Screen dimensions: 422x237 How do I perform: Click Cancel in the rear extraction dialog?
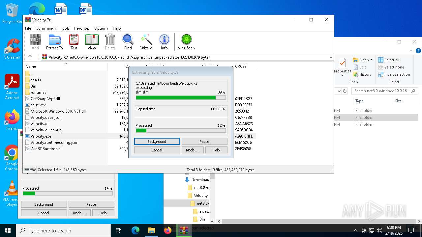[x=44, y=213]
